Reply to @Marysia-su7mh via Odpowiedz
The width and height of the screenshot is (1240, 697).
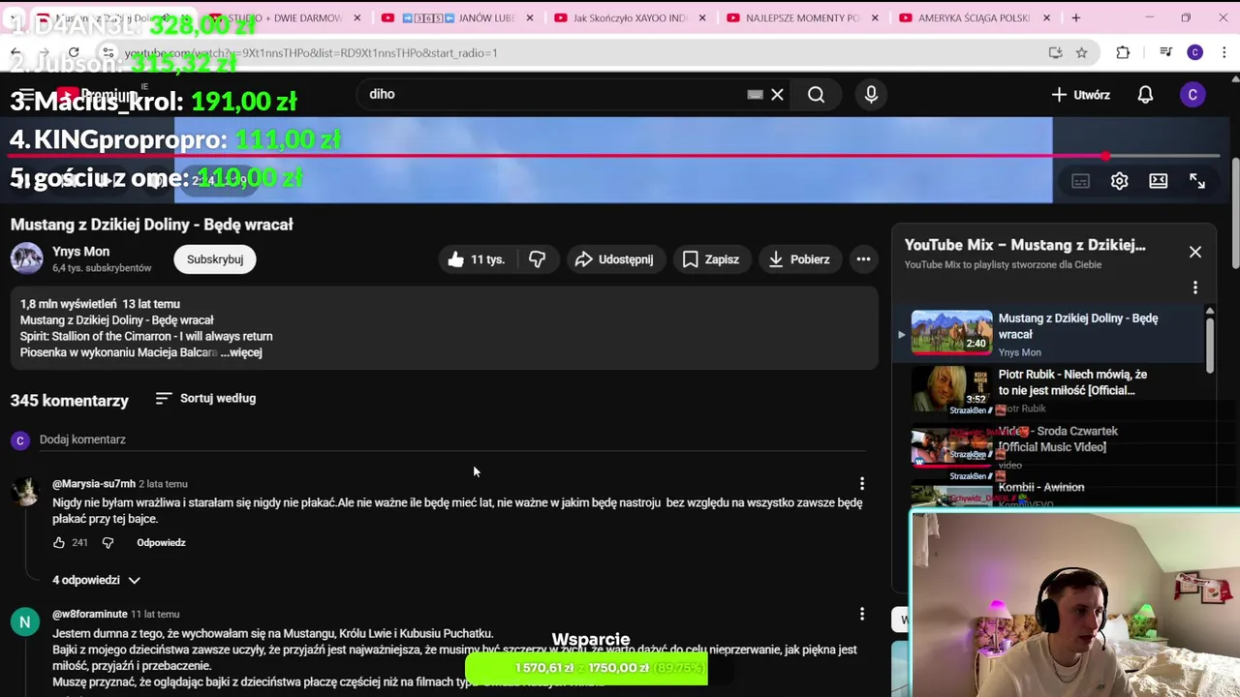tap(161, 543)
